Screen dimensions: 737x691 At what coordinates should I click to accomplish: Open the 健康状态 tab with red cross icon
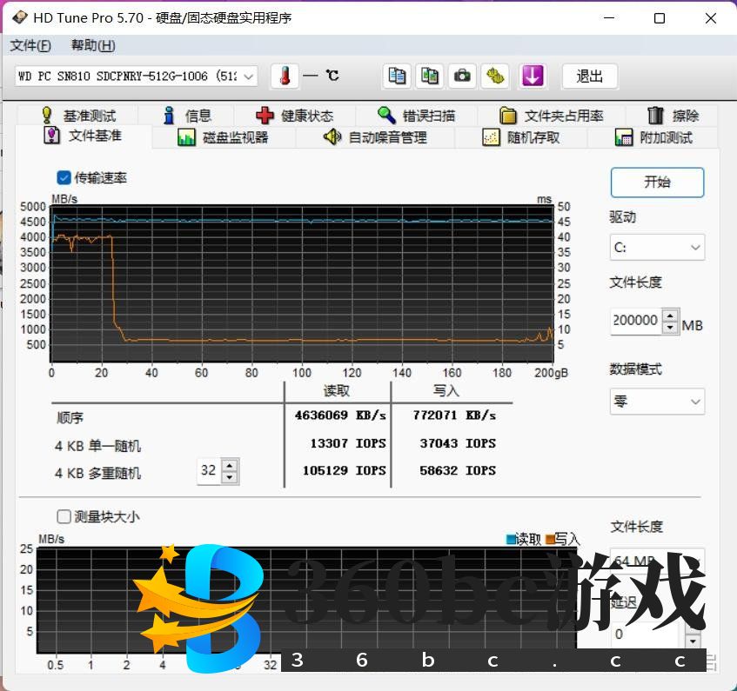[x=295, y=116]
